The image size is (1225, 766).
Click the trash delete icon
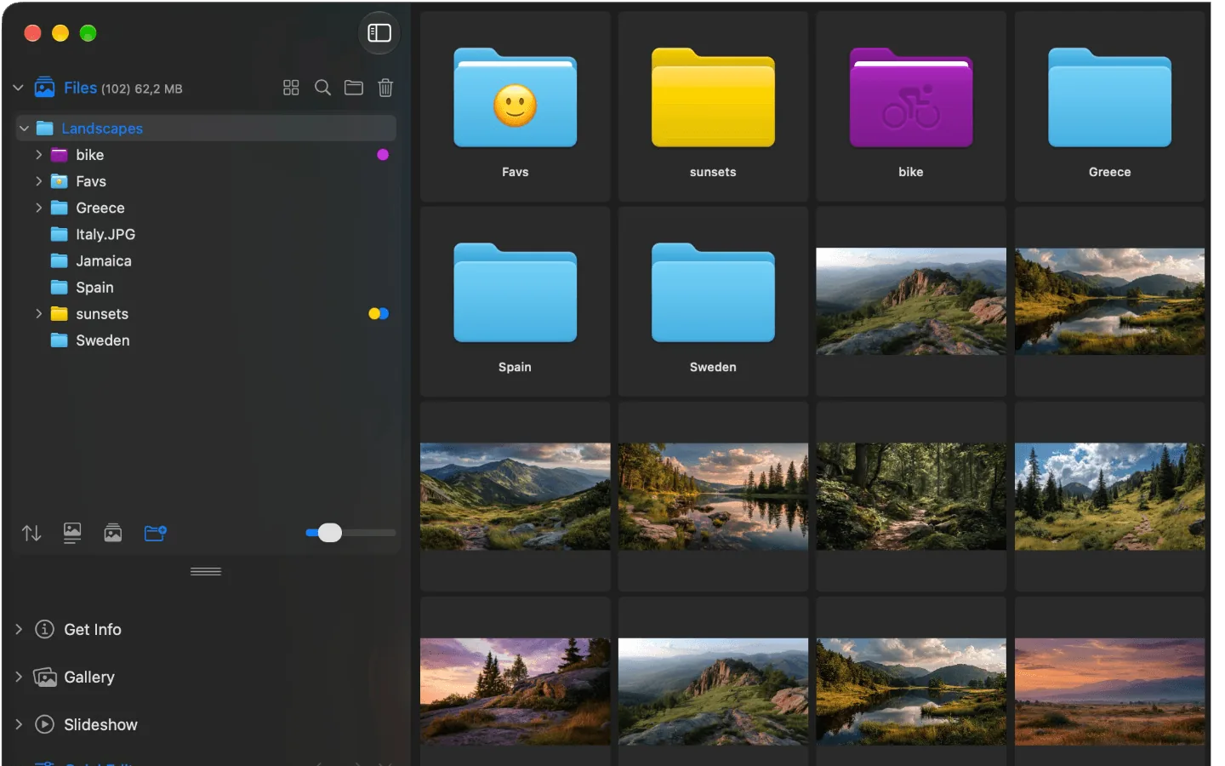385,88
